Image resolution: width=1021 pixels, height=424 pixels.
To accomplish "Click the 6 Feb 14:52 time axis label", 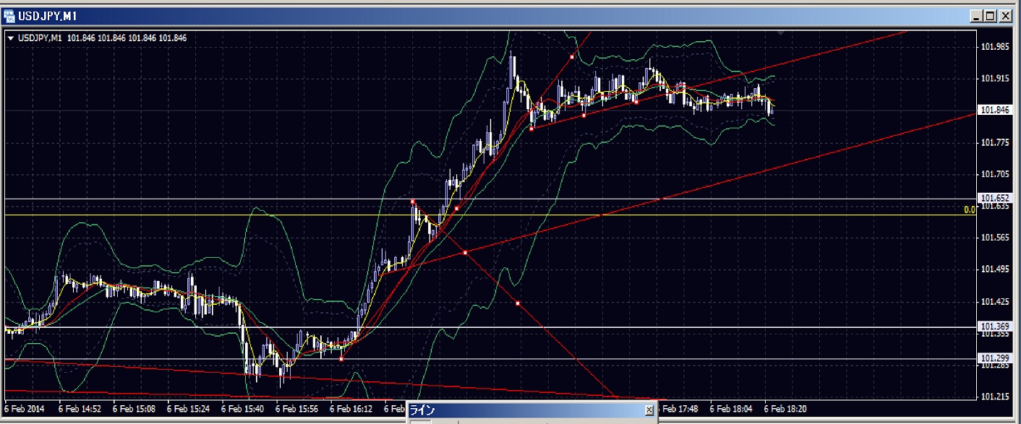I will point(80,409).
